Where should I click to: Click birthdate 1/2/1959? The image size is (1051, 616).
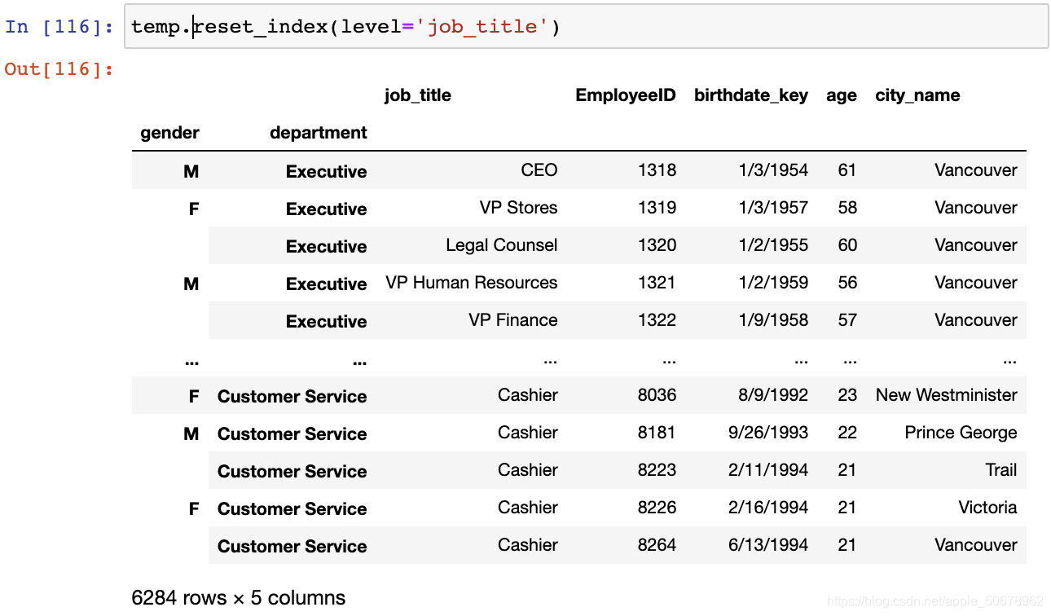pyautogui.click(x=773, y=283)
